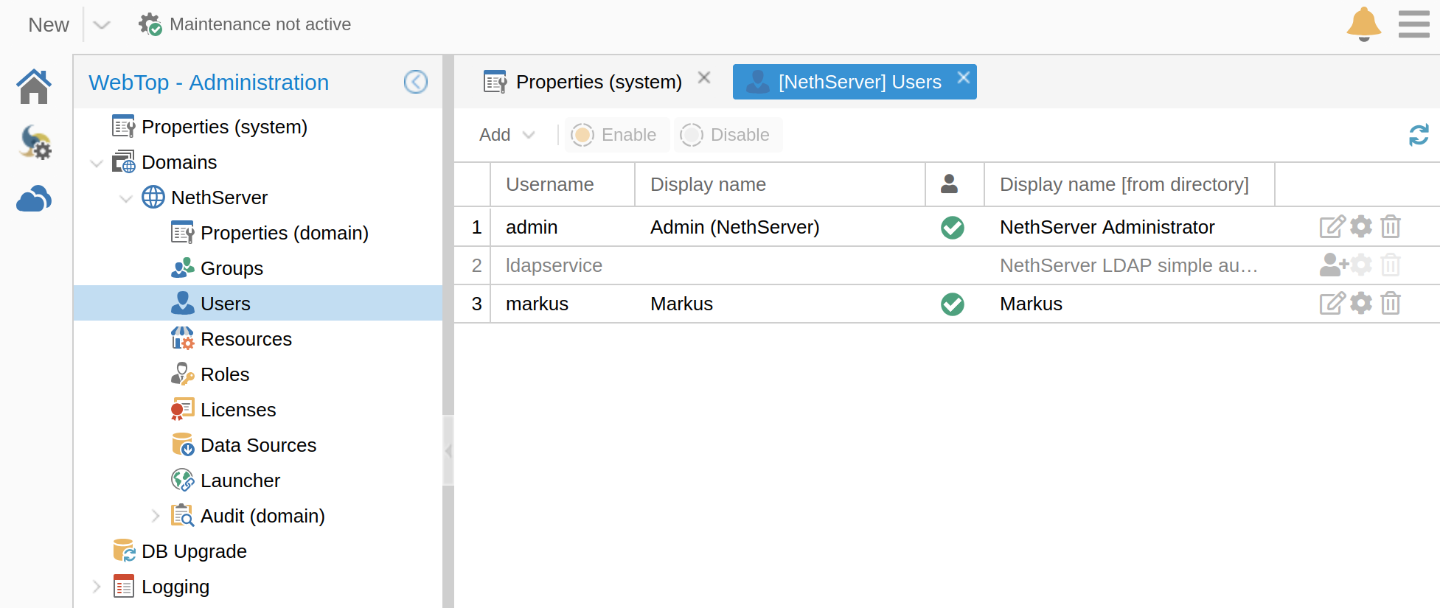Open the Add user dropdown
1440x608 pixels.
coord(507,135)
